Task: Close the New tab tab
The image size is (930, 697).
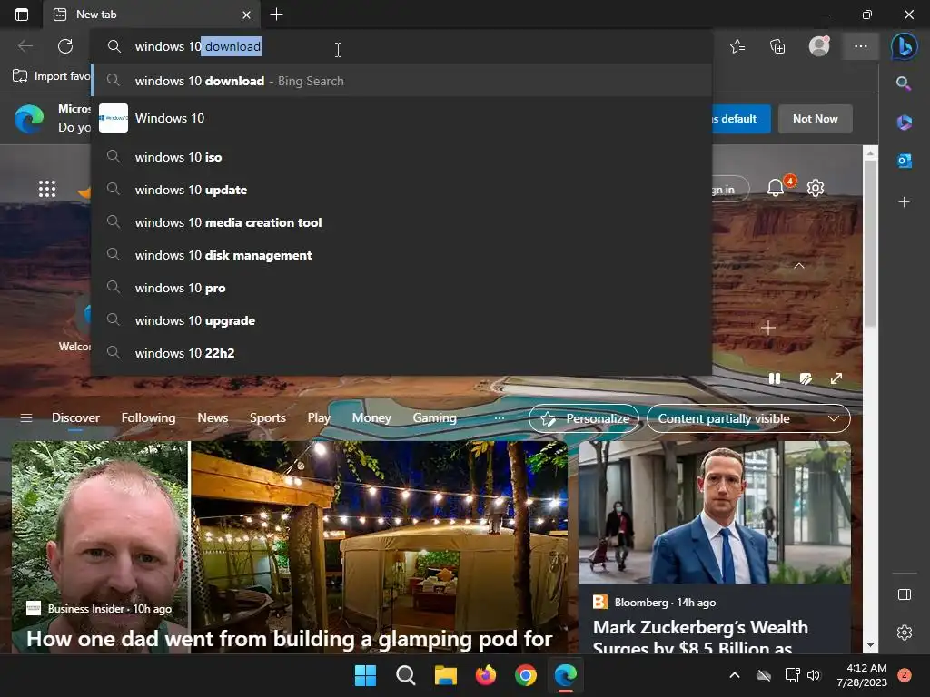Action: point(247,15)
